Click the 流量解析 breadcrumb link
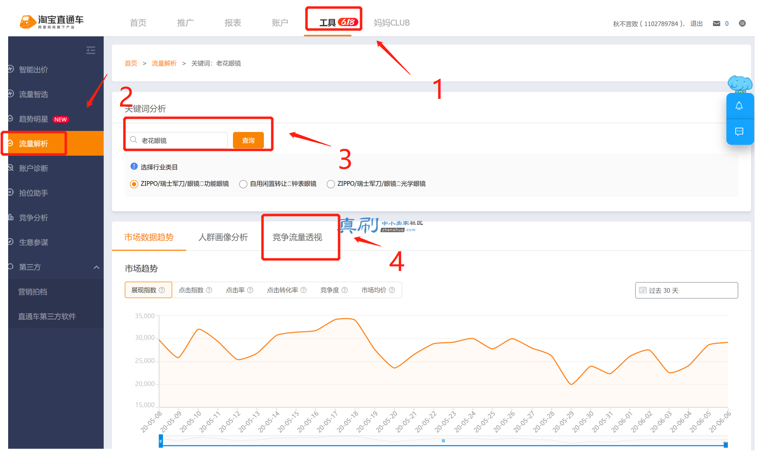 164,63
